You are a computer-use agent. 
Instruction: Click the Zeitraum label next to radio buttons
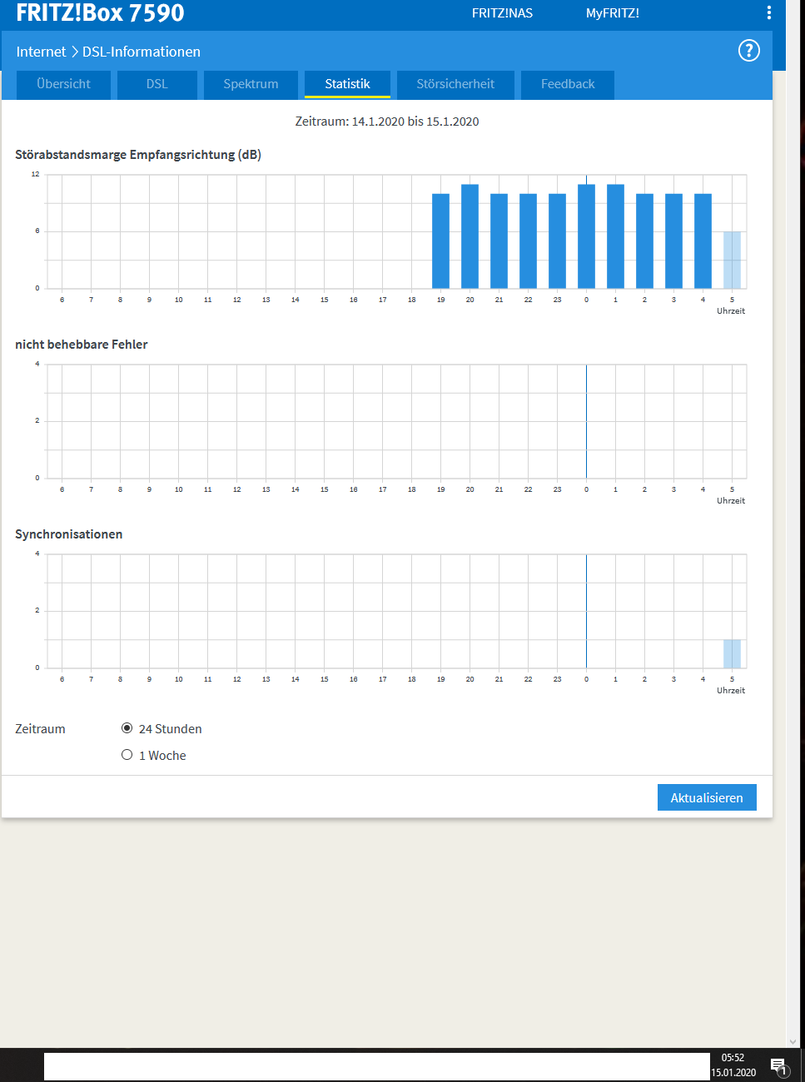pyautogui.click(x=40, y=729)
